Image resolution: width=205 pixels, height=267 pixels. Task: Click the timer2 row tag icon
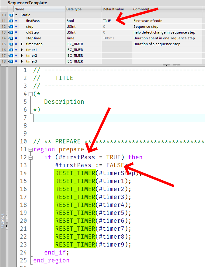(11, 56)
